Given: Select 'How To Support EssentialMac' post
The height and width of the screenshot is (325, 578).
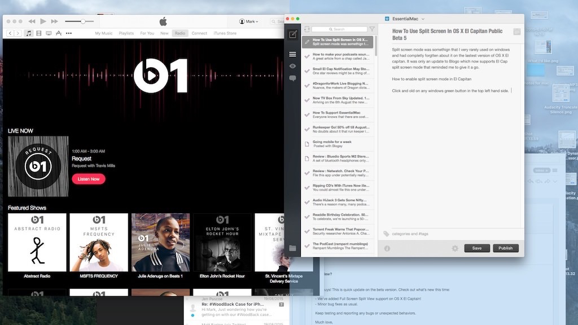Looking at the screenshot, I should point(338,115).
